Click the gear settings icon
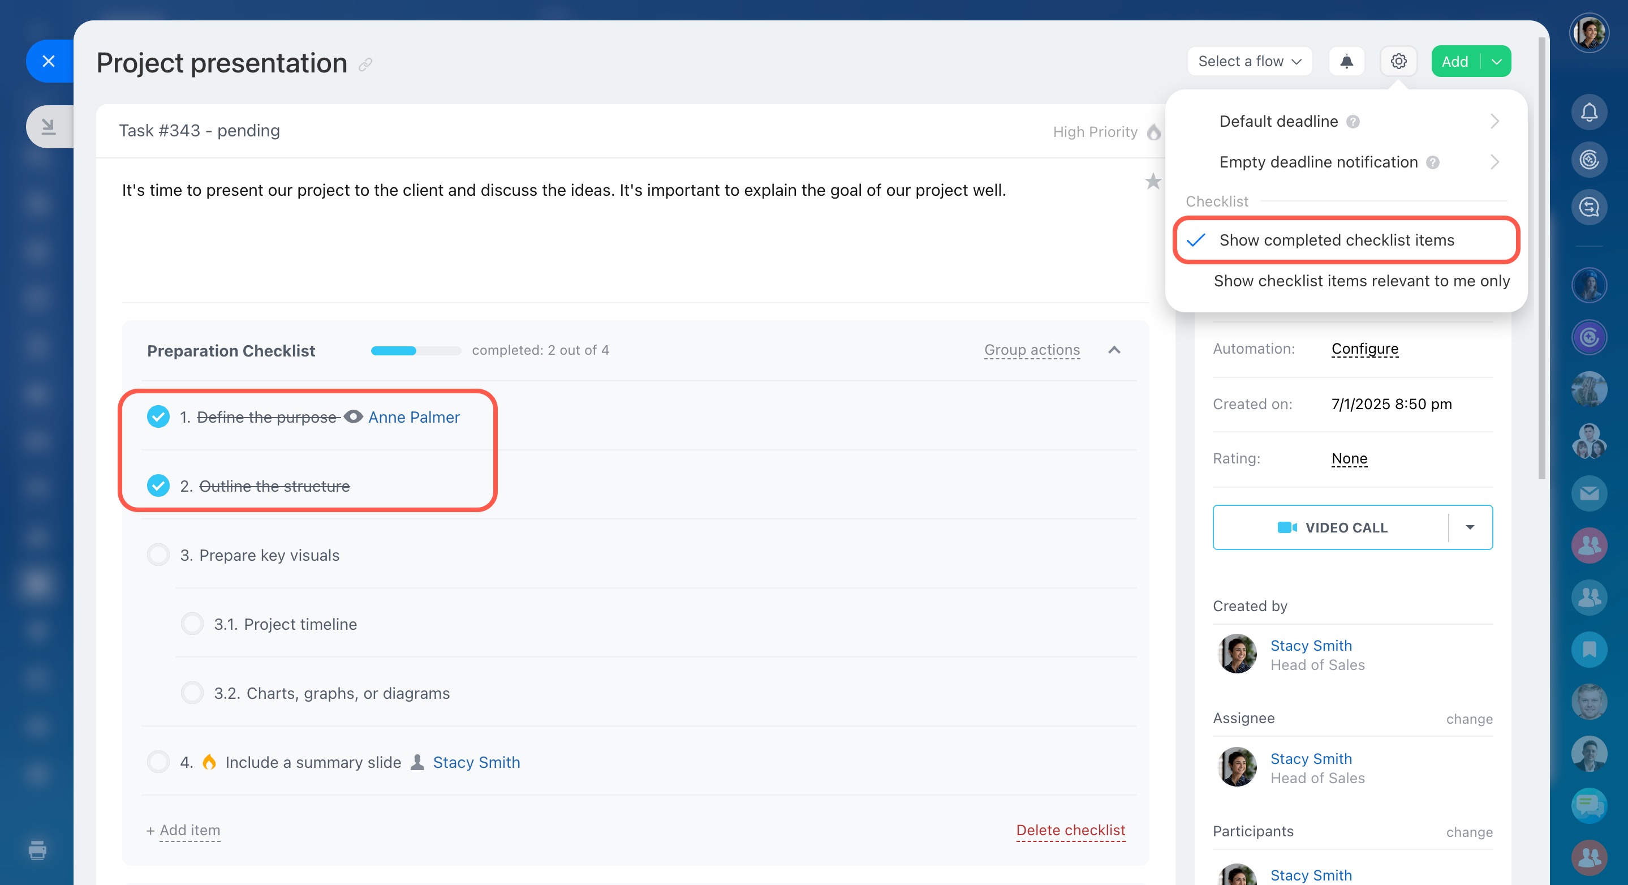Viewport: 1628px width, 885px height. pyautogui.click(x=1398, y=61)
